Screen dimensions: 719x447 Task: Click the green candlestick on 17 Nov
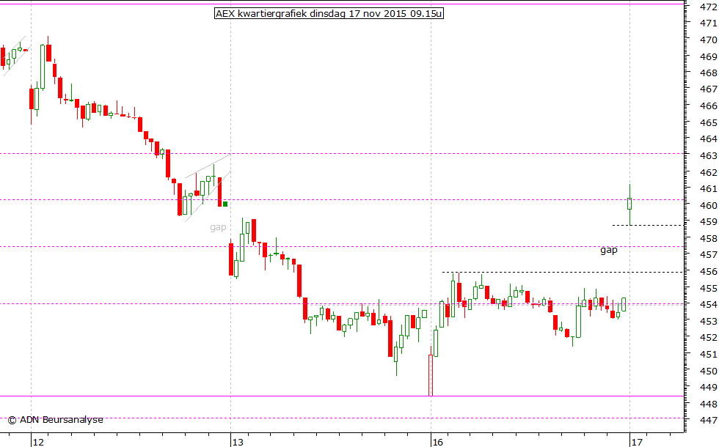click(x=629, y=204)
